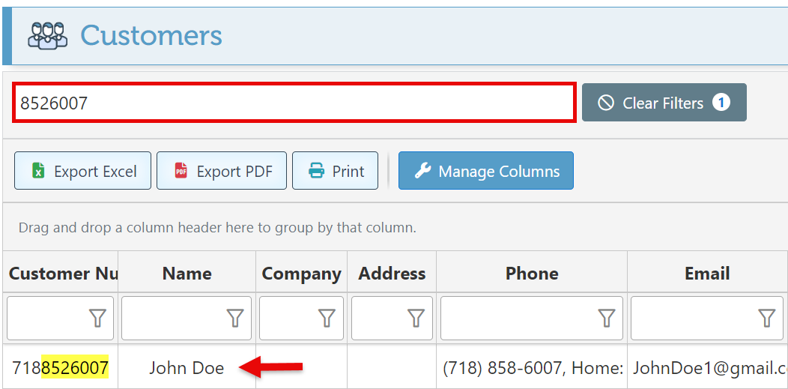Open filter icon for Company column
This screenshot has width=788, height=389.
[x=327, y=319]
